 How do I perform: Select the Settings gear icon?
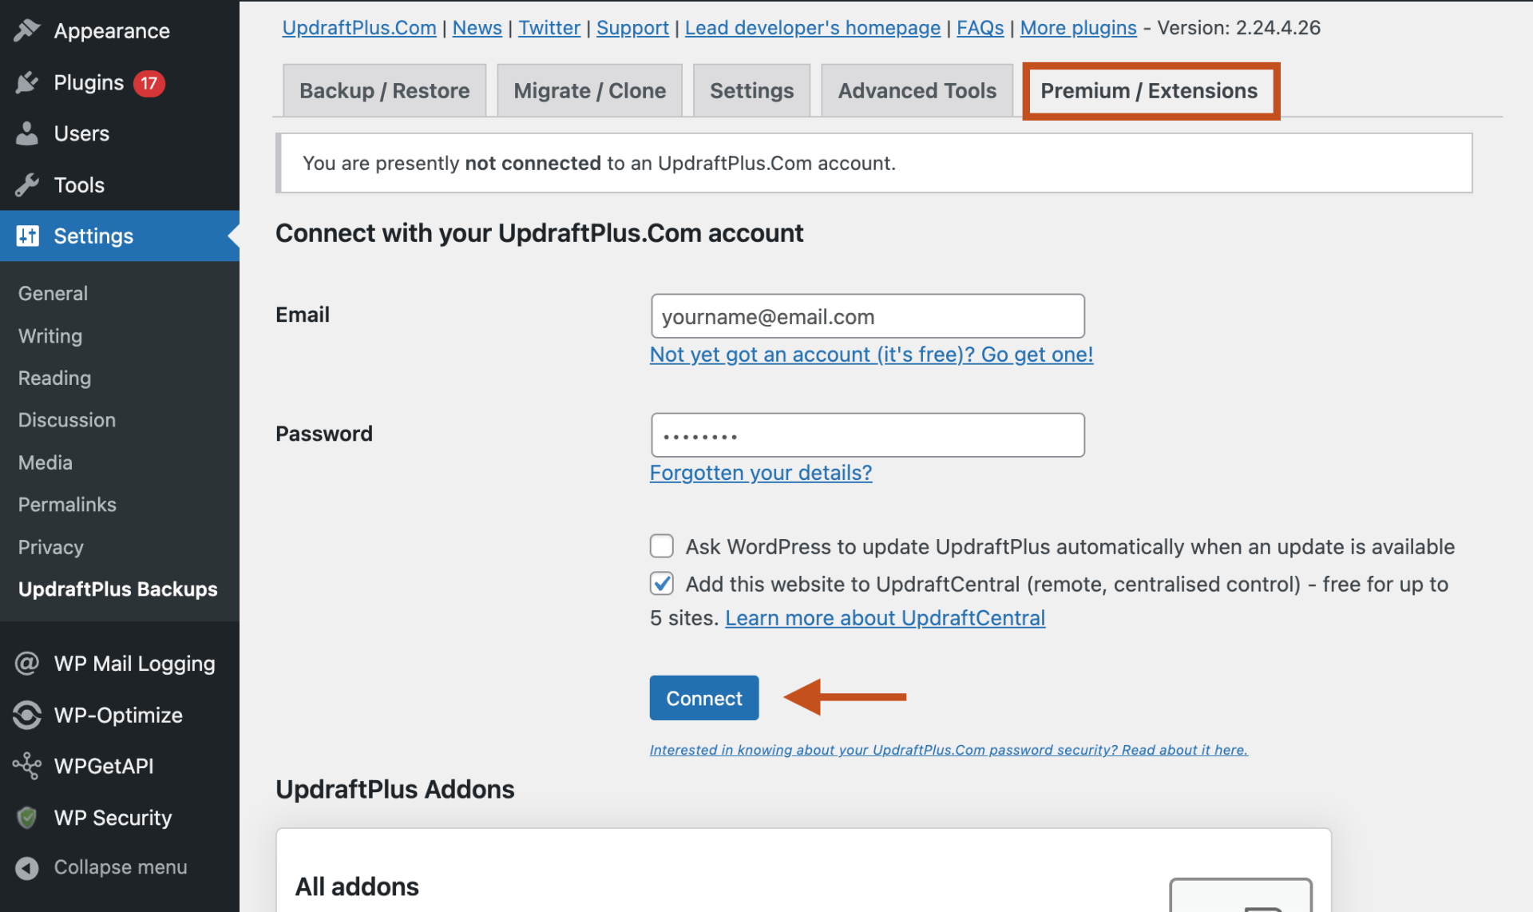coord(27,236)
